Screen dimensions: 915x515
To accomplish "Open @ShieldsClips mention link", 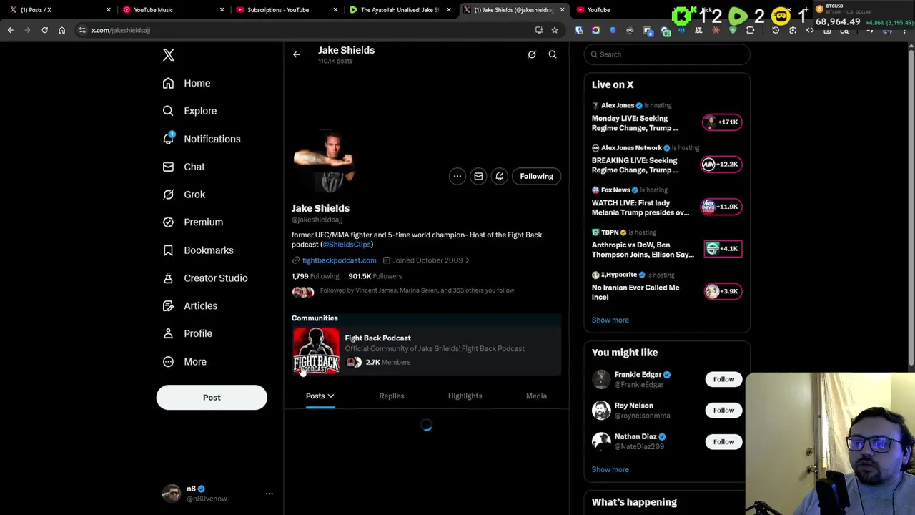I will click(x=347, y=245).
